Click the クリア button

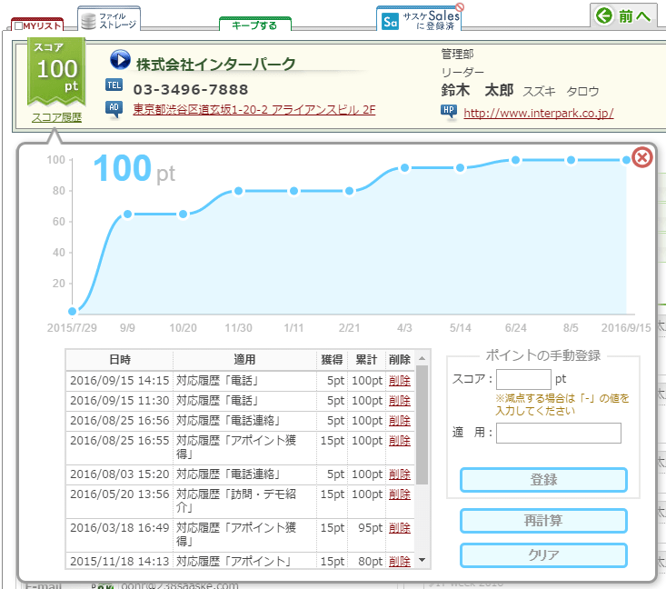(543, 555)
